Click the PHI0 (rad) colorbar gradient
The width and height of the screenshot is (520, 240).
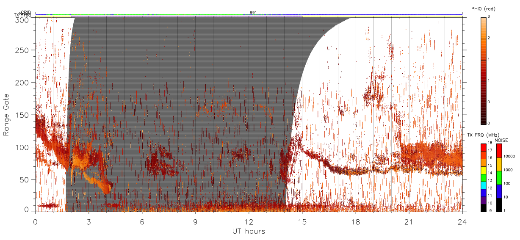click(483, 71)
